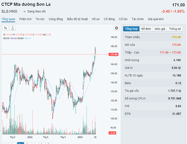Click the MA10 indicator legend label
Viewport: 187px width, 144px height.
(6, 38)
